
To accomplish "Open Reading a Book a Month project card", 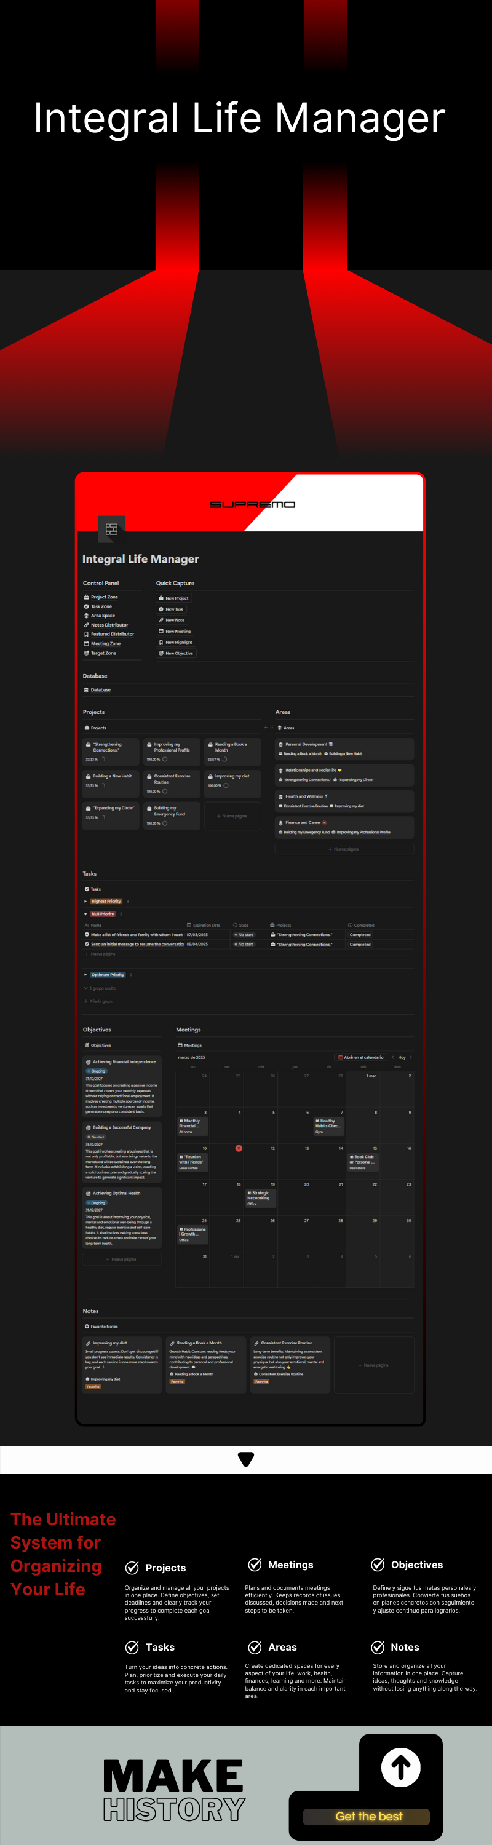I will coord(232,752).
